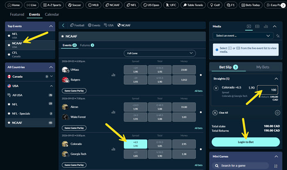The width and height of the screenshot is (287, 170).
Task: Collapse the Media panel chevron
Action: pyautogui.click(x=275, y=27)
